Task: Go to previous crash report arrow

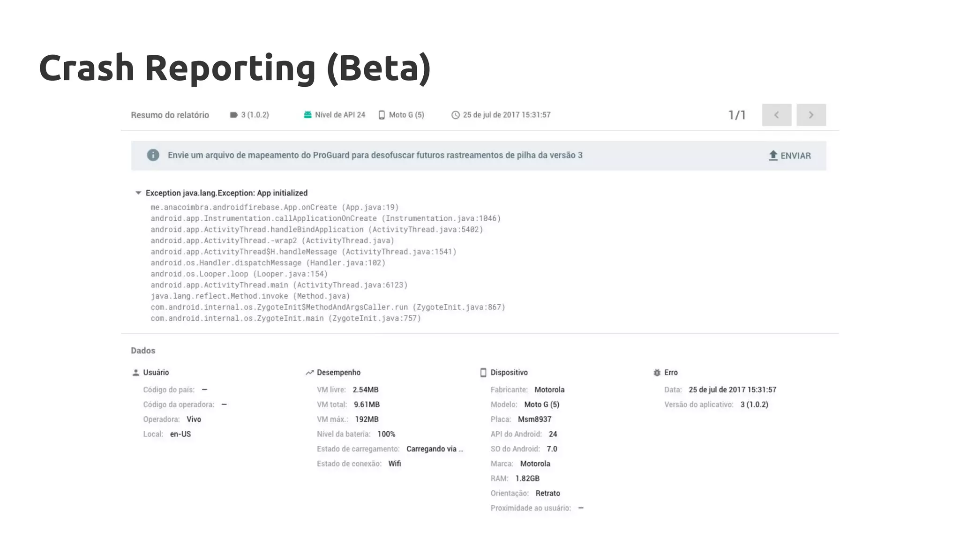Action: pyautogui.click(x=777, y=115)
